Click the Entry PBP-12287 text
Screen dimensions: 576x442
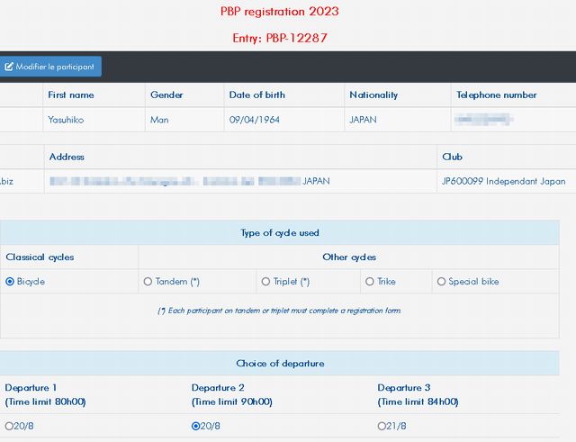[279, 39]
